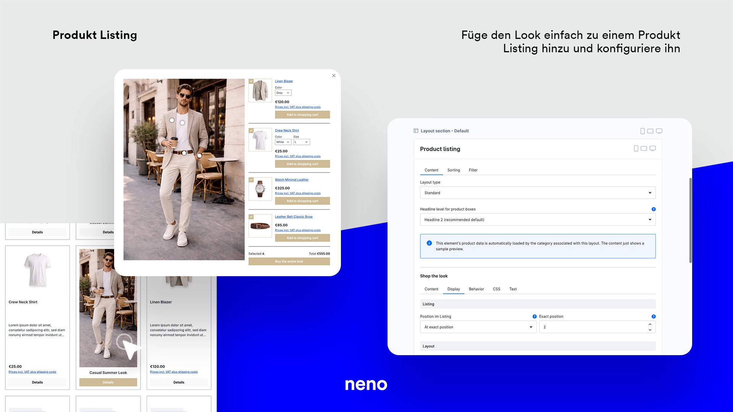Switch to Filter tab

pyautogui.click(x=473, y=170)
